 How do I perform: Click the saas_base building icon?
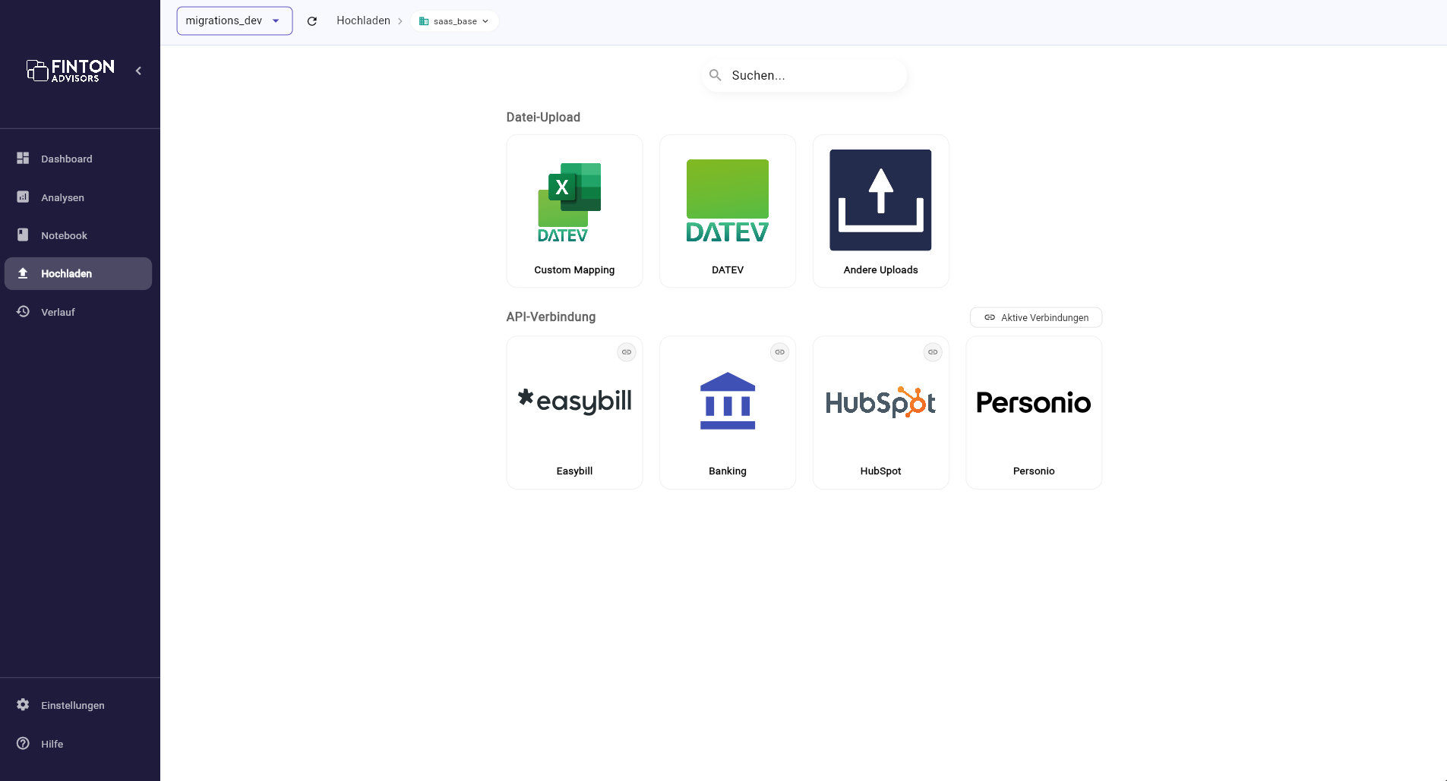424,21
